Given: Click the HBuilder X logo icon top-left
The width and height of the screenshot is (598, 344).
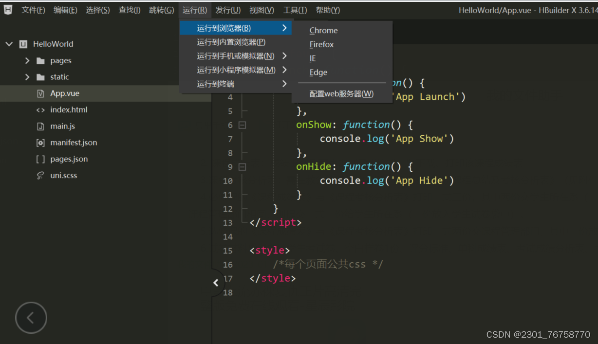Looking at the screenshot, I should (7, 10).
